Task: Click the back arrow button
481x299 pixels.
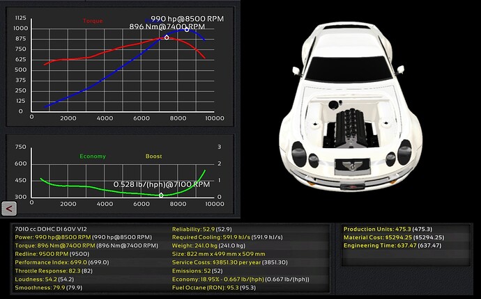Action: point(9,207)
